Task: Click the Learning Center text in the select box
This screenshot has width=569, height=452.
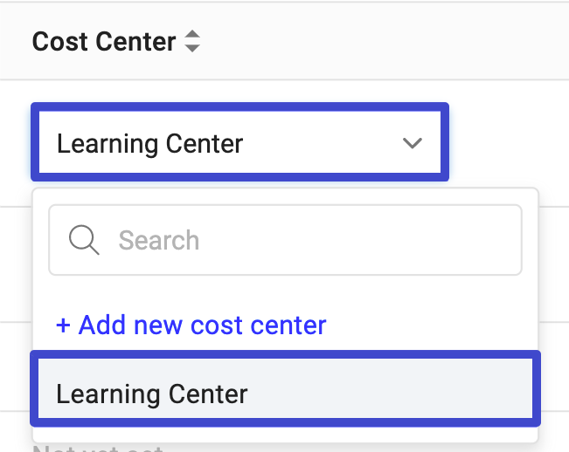Action: (x=149, y=144)
